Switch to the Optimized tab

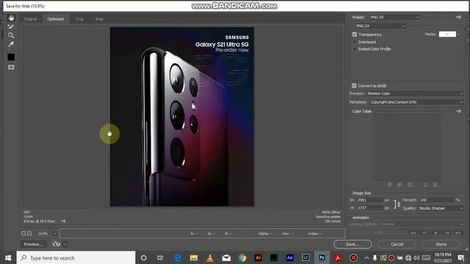pos(56,19)
